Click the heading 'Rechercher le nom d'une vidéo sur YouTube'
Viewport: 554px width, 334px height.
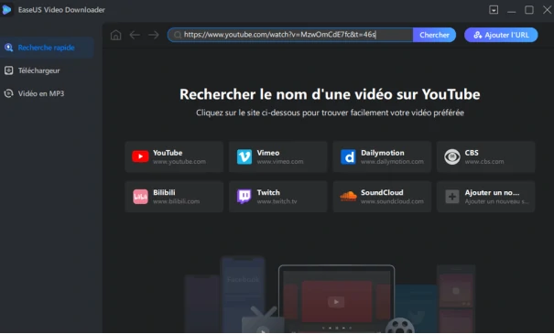330,94
